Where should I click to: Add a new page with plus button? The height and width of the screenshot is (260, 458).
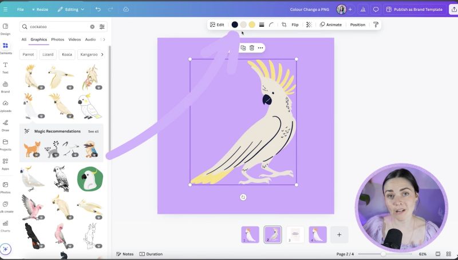[x=339, y=235]
